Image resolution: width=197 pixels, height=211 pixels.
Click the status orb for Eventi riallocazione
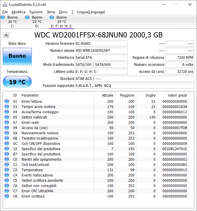coord(7,175)
